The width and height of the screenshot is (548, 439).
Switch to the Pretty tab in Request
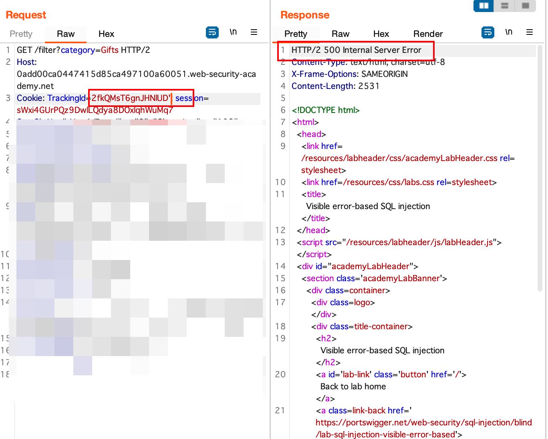click(x=21, y=34)
